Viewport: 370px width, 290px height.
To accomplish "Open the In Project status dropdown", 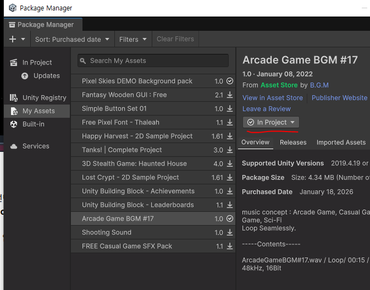I will (x=271, y=122).
